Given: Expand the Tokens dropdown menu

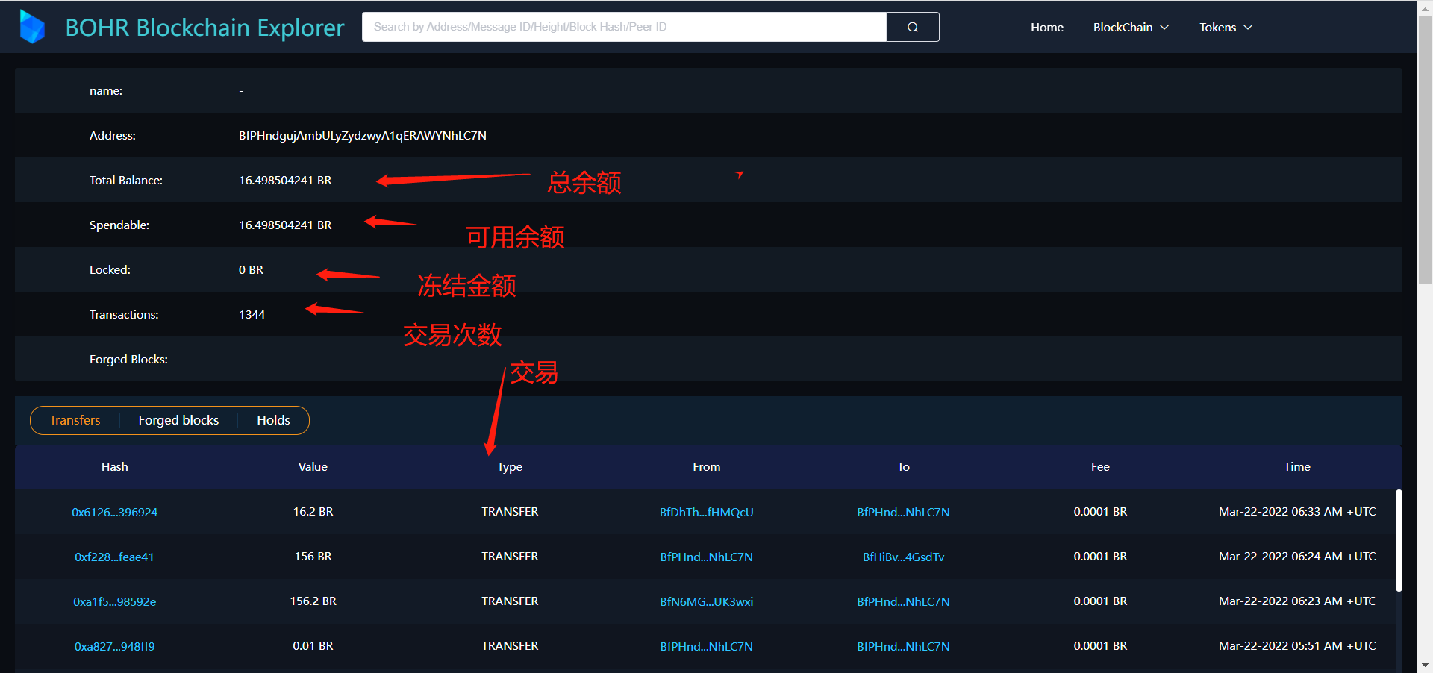Looking at the screenshot, I should (x=1226, y=27).
